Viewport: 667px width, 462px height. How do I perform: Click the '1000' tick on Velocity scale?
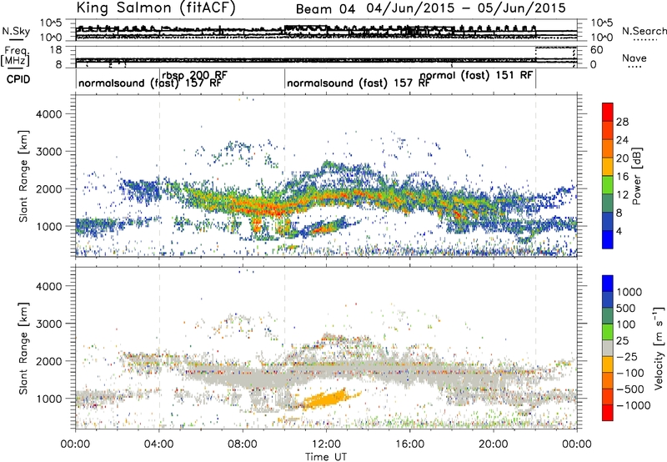[629, 292]
